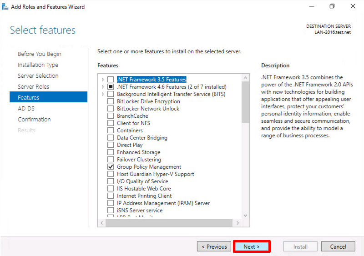Click the scroll up arrow in Features list
The height and width of the screenshot is (256, 364).
tap(245, 78)
